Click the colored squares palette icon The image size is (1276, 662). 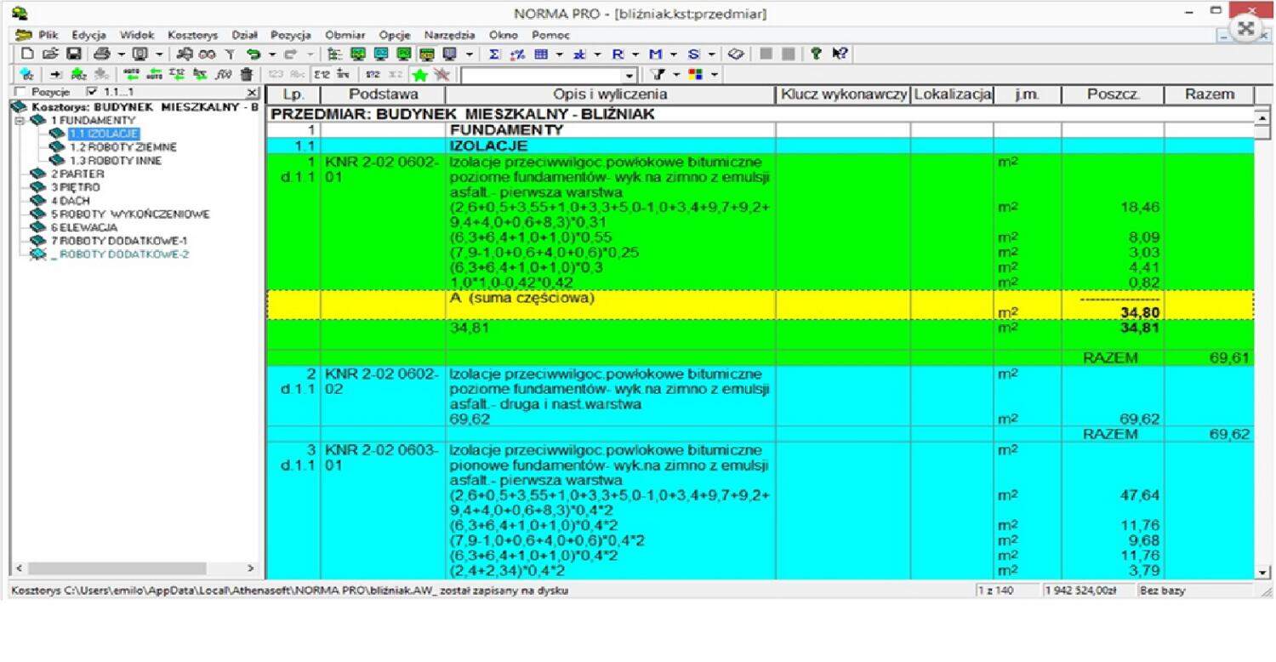pos(695,74)
